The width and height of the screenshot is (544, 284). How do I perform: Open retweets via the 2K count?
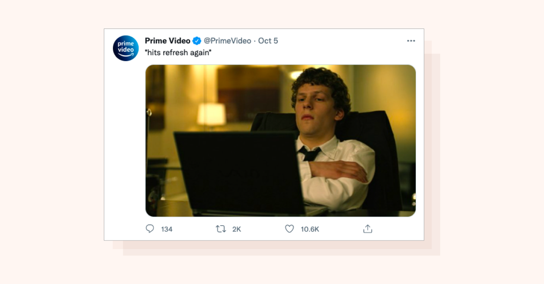[x=236, y=229]
